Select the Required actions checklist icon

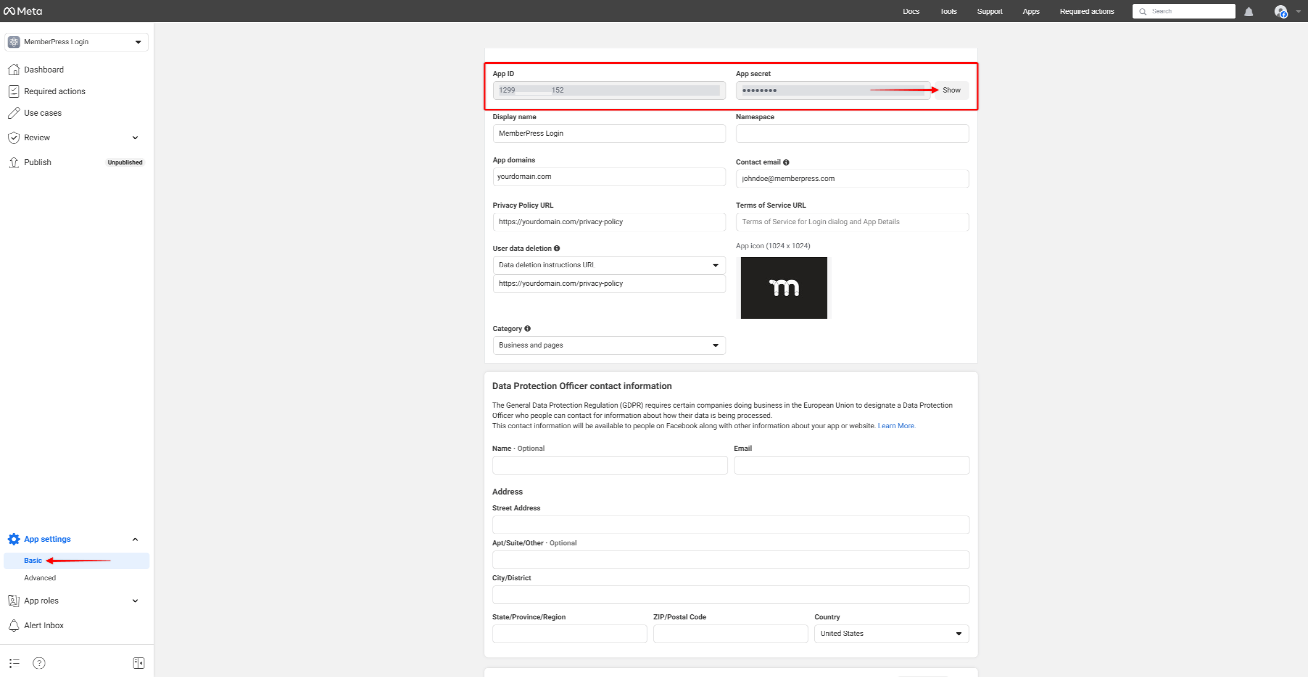[x=14, y=91]
